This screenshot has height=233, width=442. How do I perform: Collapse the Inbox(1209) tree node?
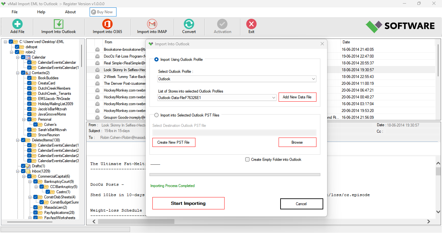click(x=18, y=171)
